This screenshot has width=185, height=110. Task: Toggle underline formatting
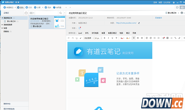click(x=112, y=38)
